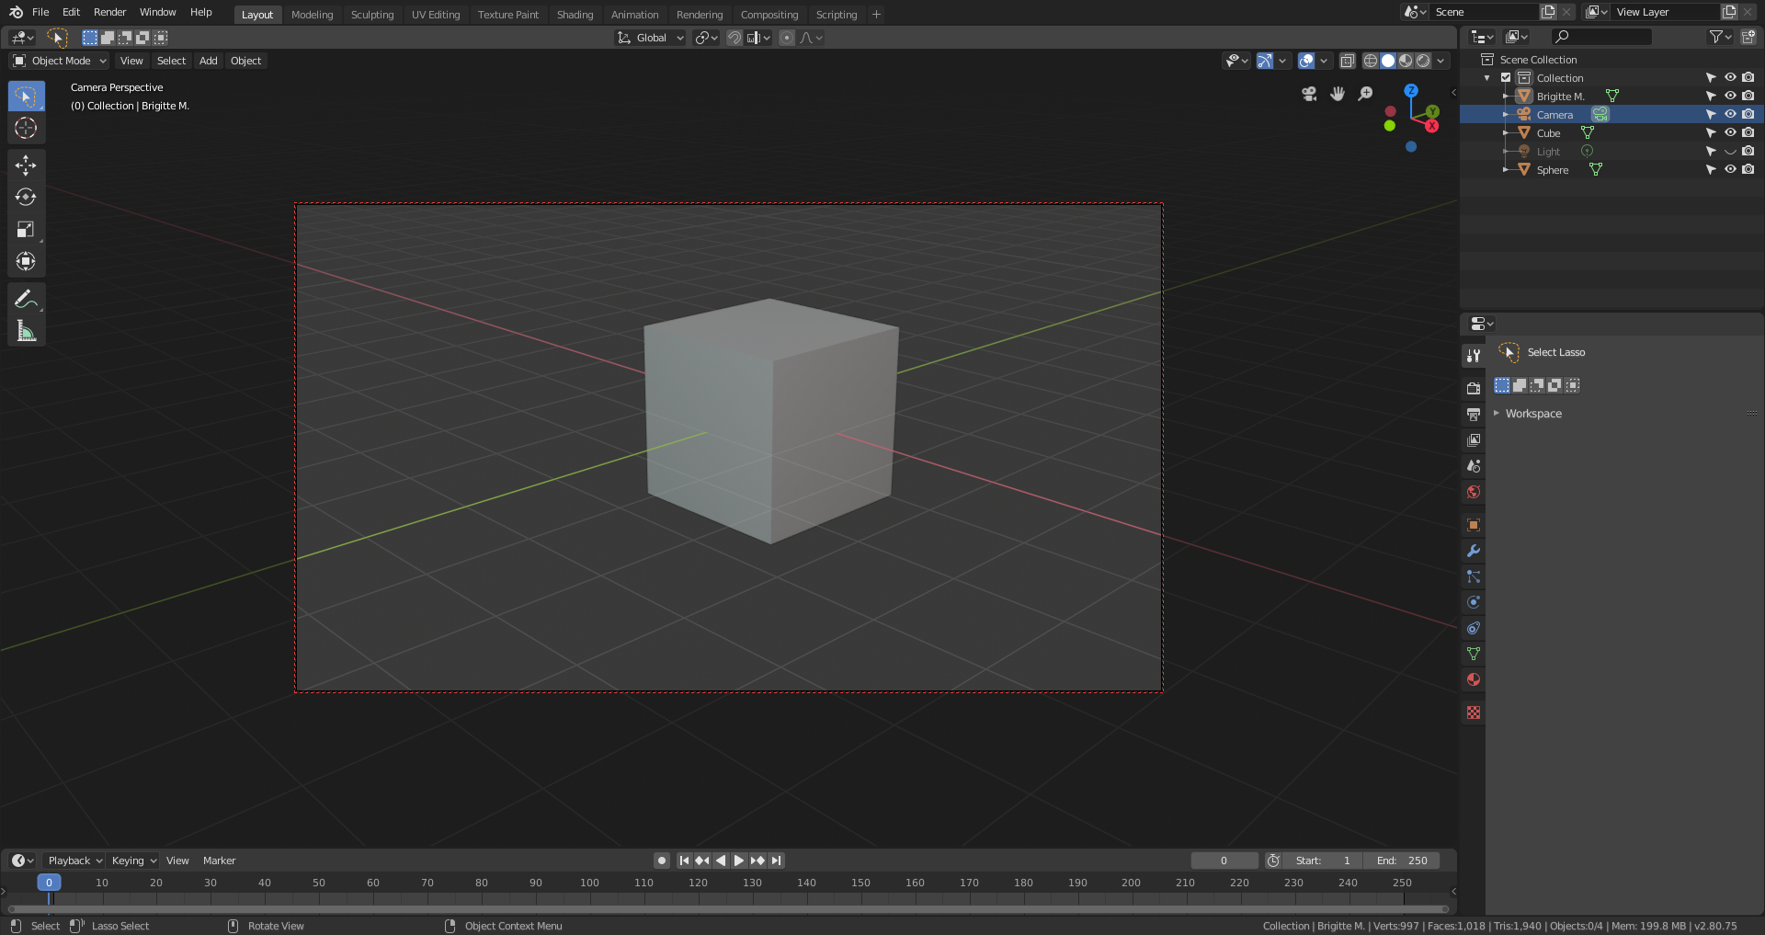Screen dimensions: 1765x935
Task: Hide the Cube in viewport
Action: click(1729, 133)
